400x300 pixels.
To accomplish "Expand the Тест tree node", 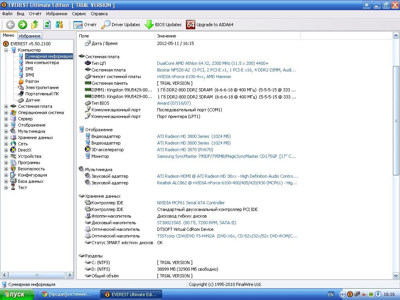I will pos(6,188).
